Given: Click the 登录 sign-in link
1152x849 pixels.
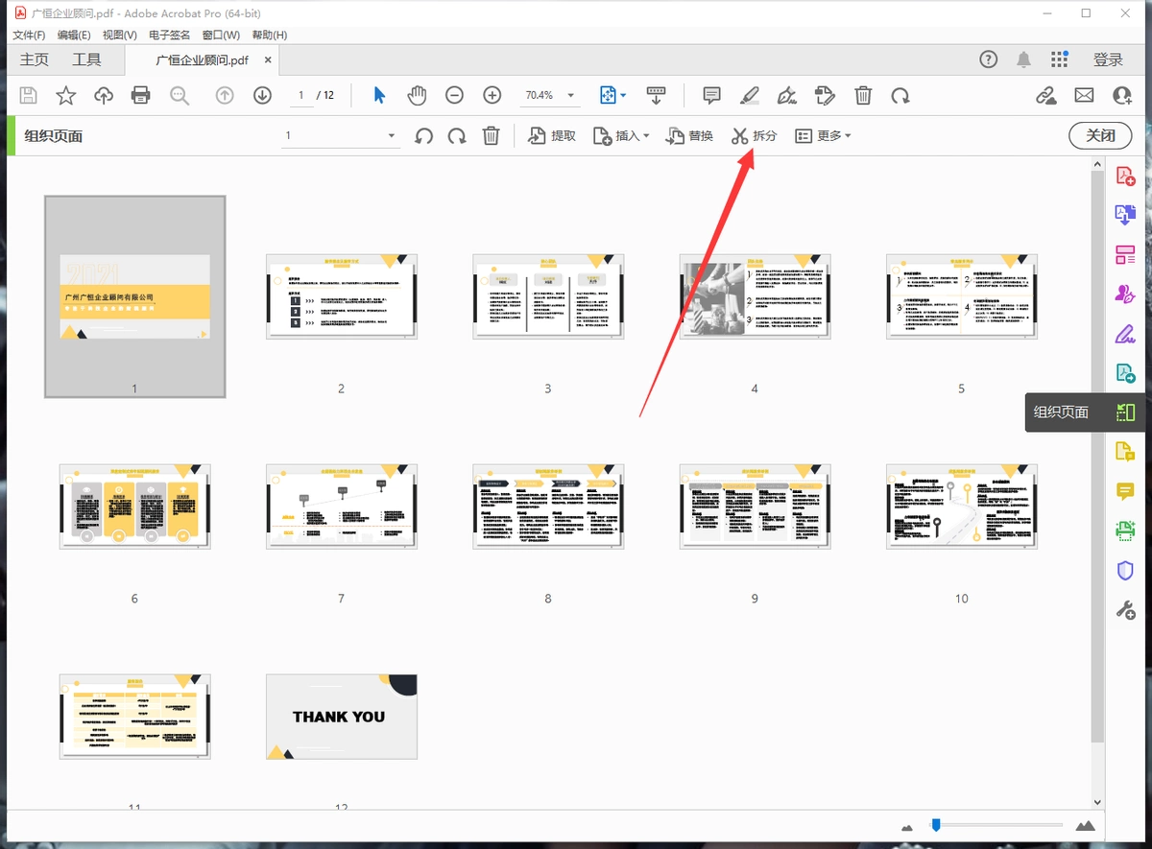Looking at the screenshot, I should click(1108, 59).
